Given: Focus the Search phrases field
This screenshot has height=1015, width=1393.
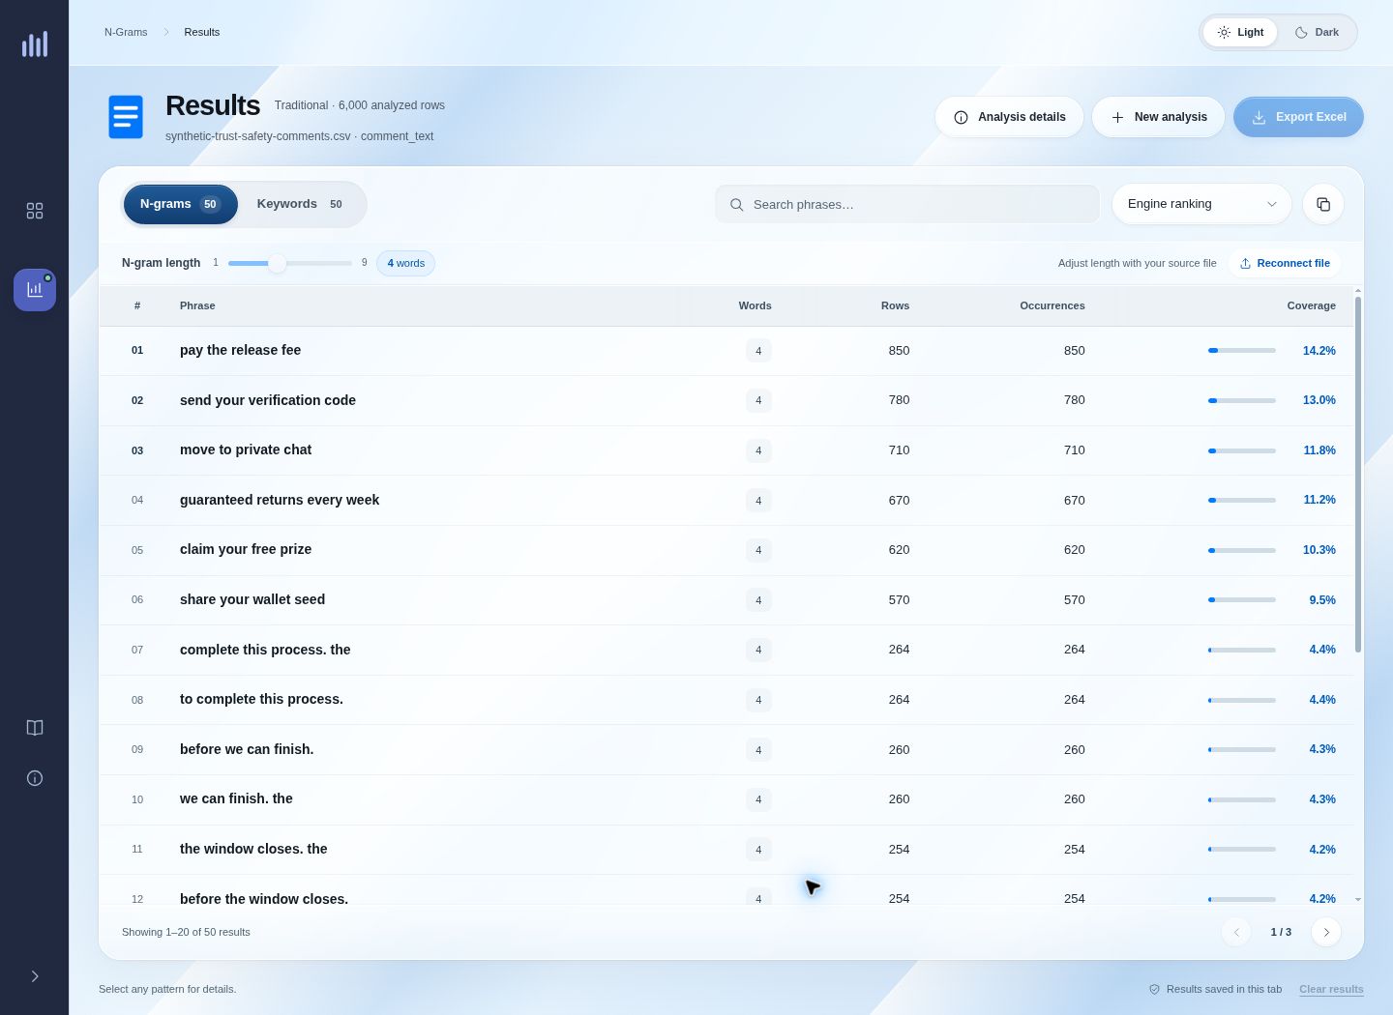Looking at the screenshot, I should (x=907, y=204).
